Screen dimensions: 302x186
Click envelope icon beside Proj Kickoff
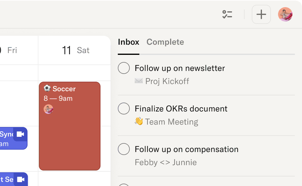[139, 81]
